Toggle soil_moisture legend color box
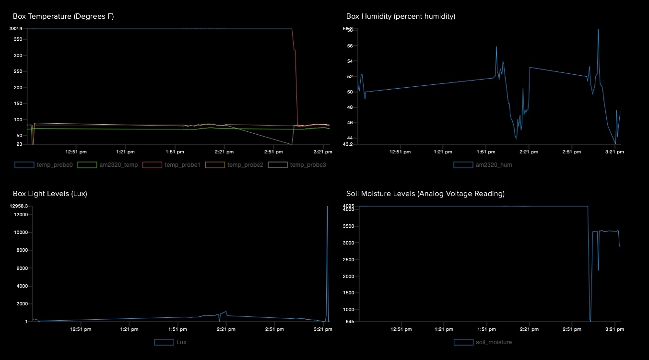Viewport: 649px width, 360px height. coord(463,342)
